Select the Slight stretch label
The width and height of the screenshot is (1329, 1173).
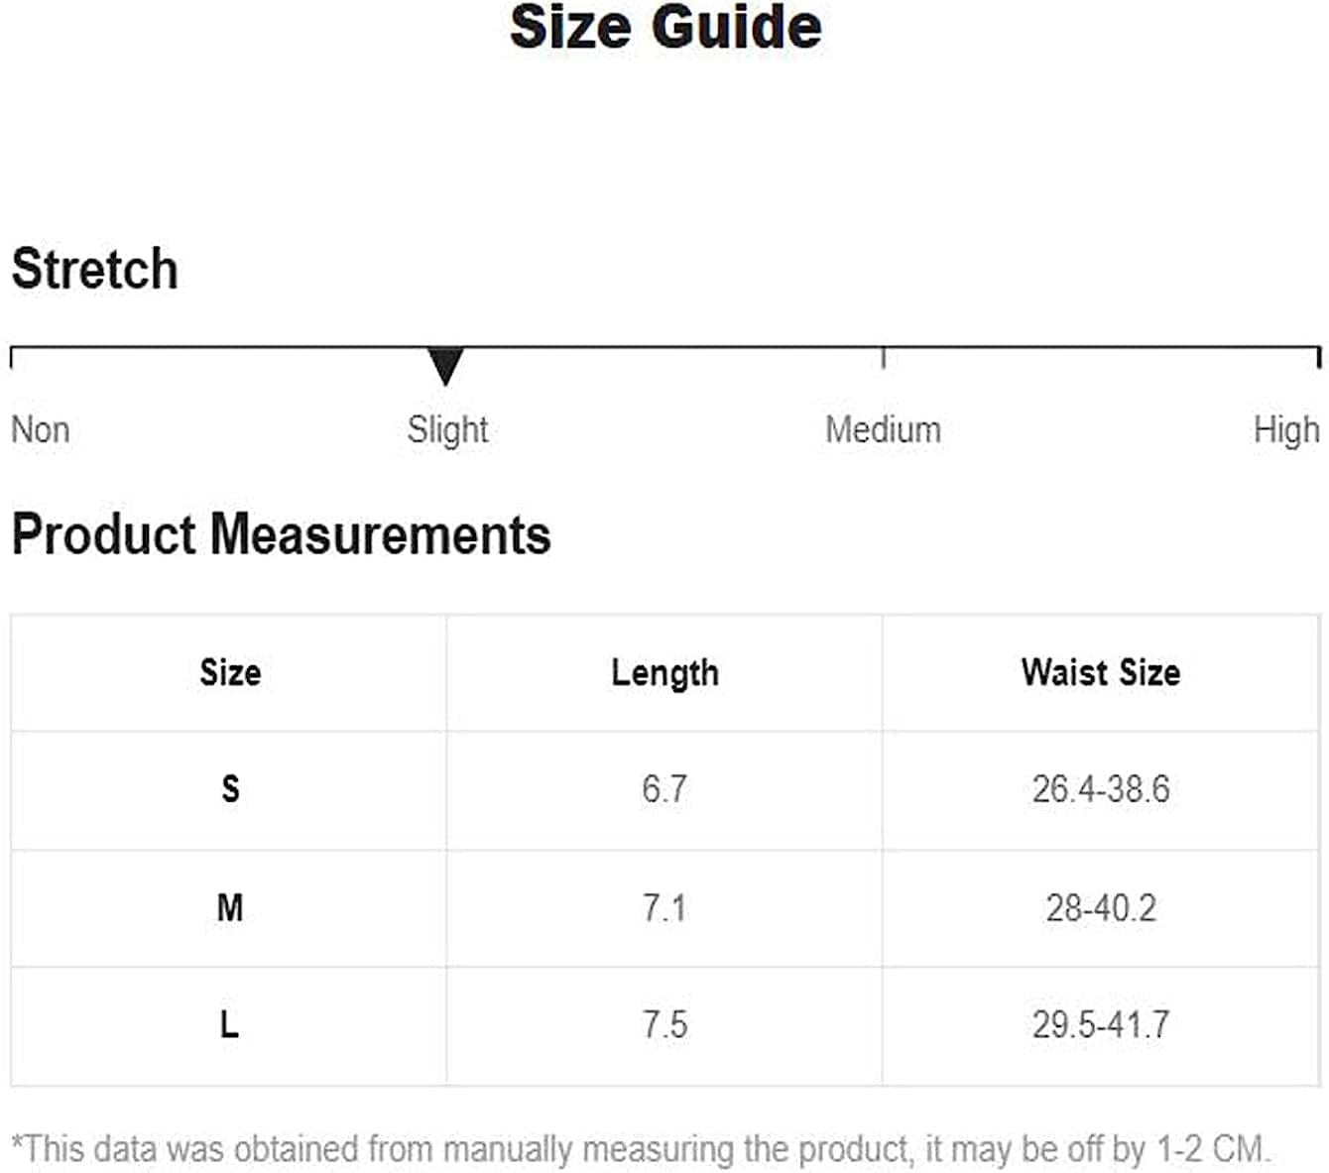click(x=447, y=430)
